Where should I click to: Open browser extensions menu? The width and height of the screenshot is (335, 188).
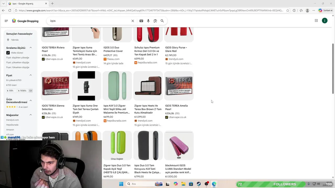[x=294, y=10]
